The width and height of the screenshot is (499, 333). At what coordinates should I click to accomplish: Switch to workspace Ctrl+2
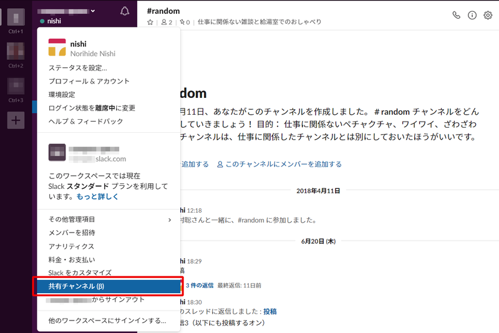[16, 51]
